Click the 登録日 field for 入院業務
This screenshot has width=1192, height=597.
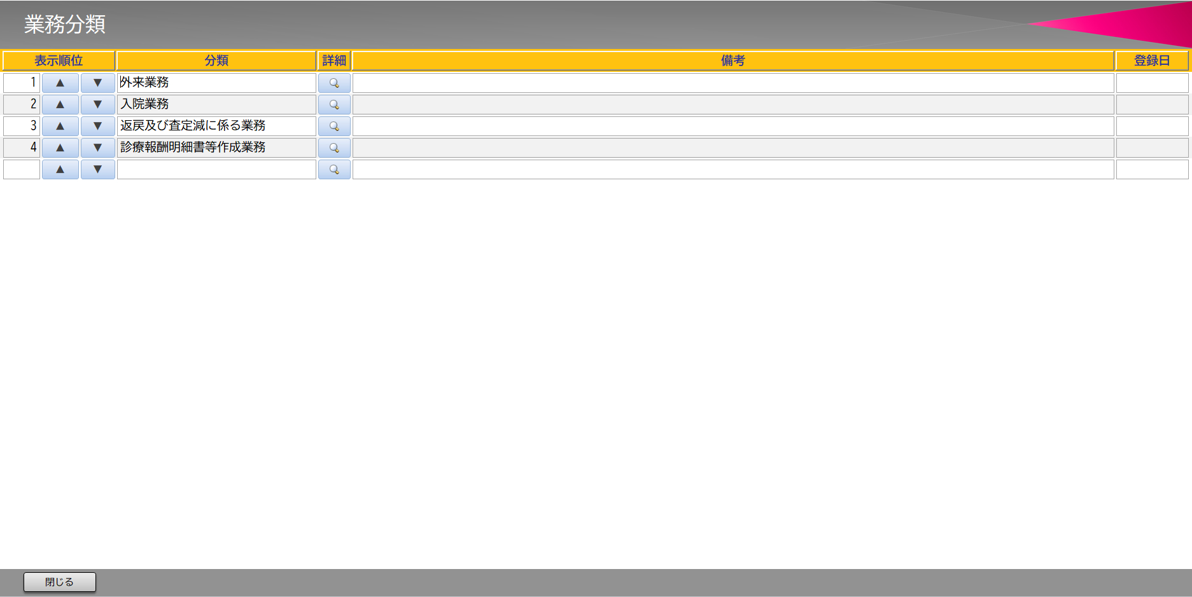coord(1152,104)
